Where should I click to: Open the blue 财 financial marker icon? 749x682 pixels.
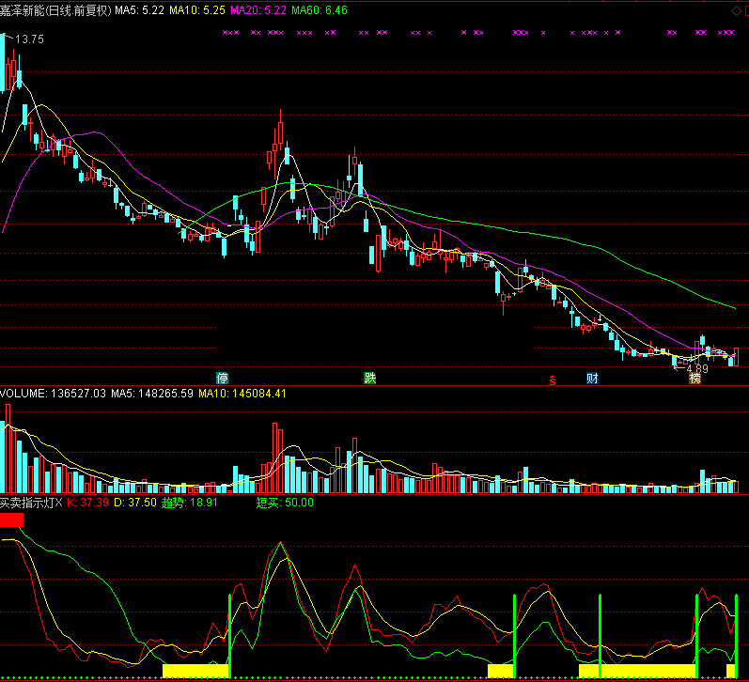coord(592,379)
